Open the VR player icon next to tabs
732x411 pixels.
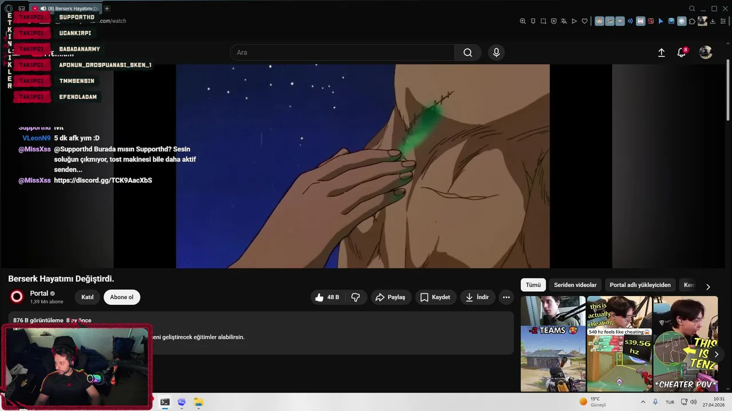[22, 9]
